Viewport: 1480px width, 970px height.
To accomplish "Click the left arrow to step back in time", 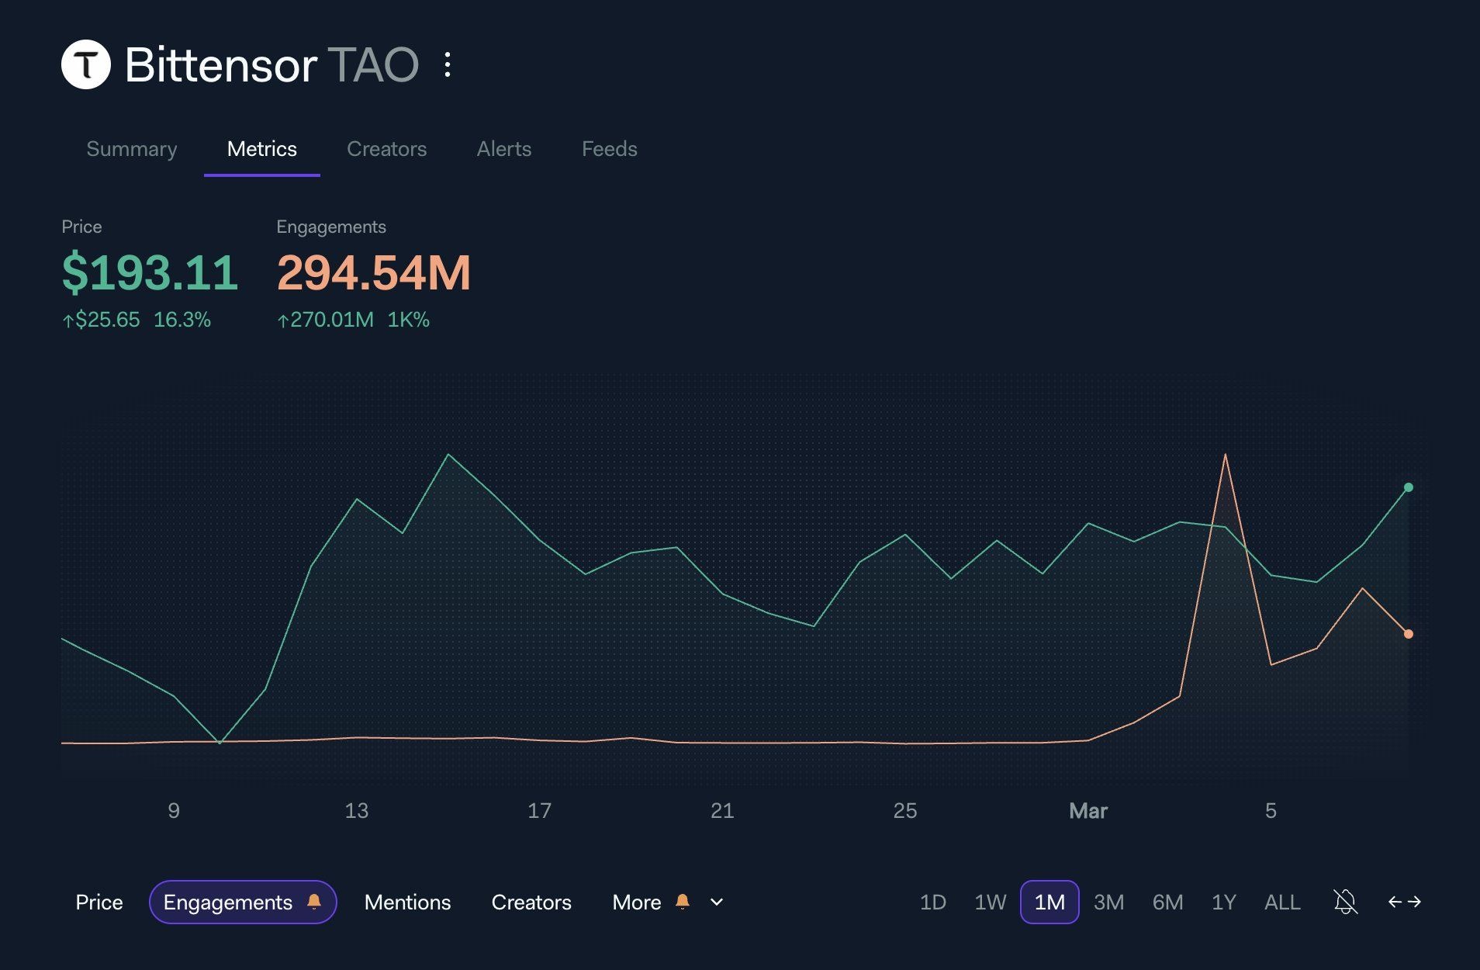I will [1393, 902].
